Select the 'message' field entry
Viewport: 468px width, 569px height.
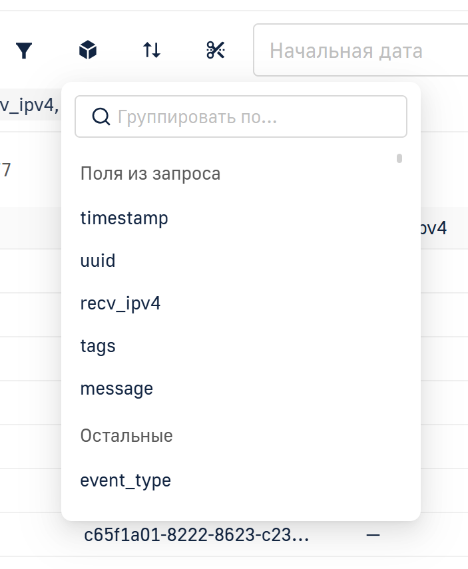(117, 389)
